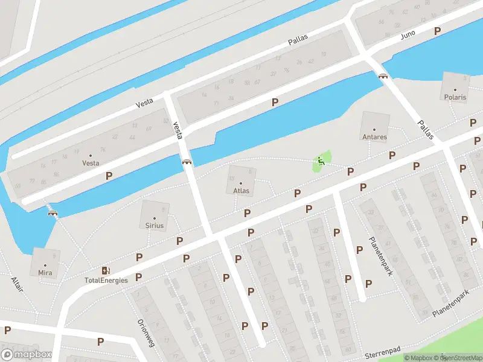
Task: Click the parking icon below Vesta building
Action: (x=109, y=176)
